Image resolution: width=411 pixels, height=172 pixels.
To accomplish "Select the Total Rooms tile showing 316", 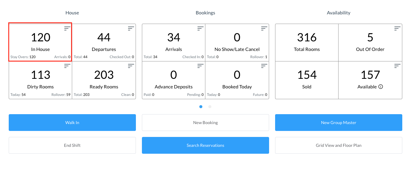I will tap(307, 43).
